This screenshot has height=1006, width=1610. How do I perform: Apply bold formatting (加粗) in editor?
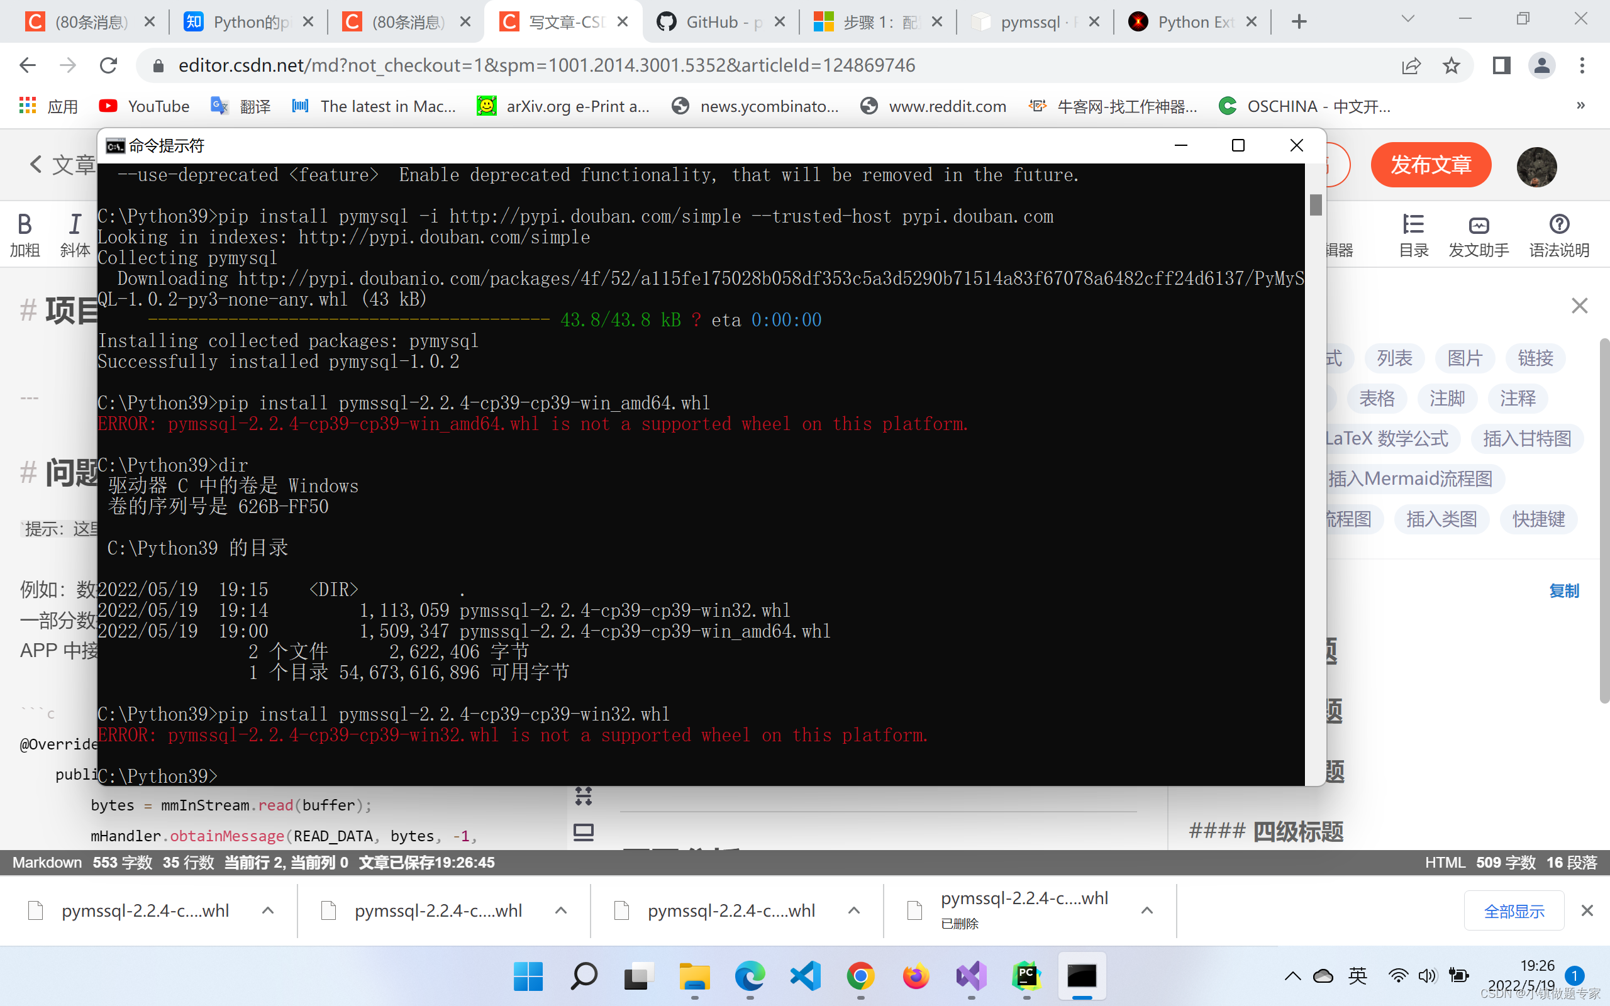(x=25, y=235)
